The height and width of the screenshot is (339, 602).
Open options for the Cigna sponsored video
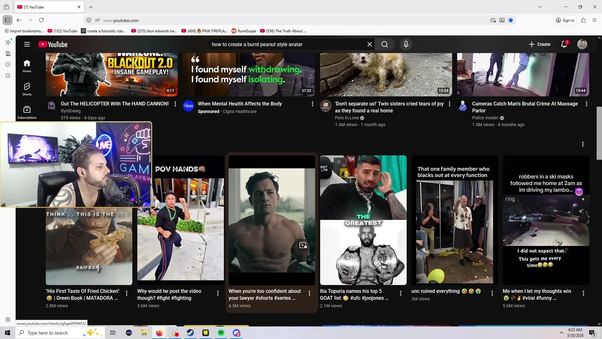[x=312, y=104]
